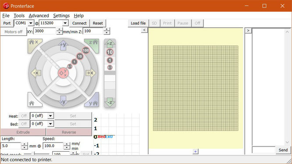Click the Load file button

click(138, 23)
